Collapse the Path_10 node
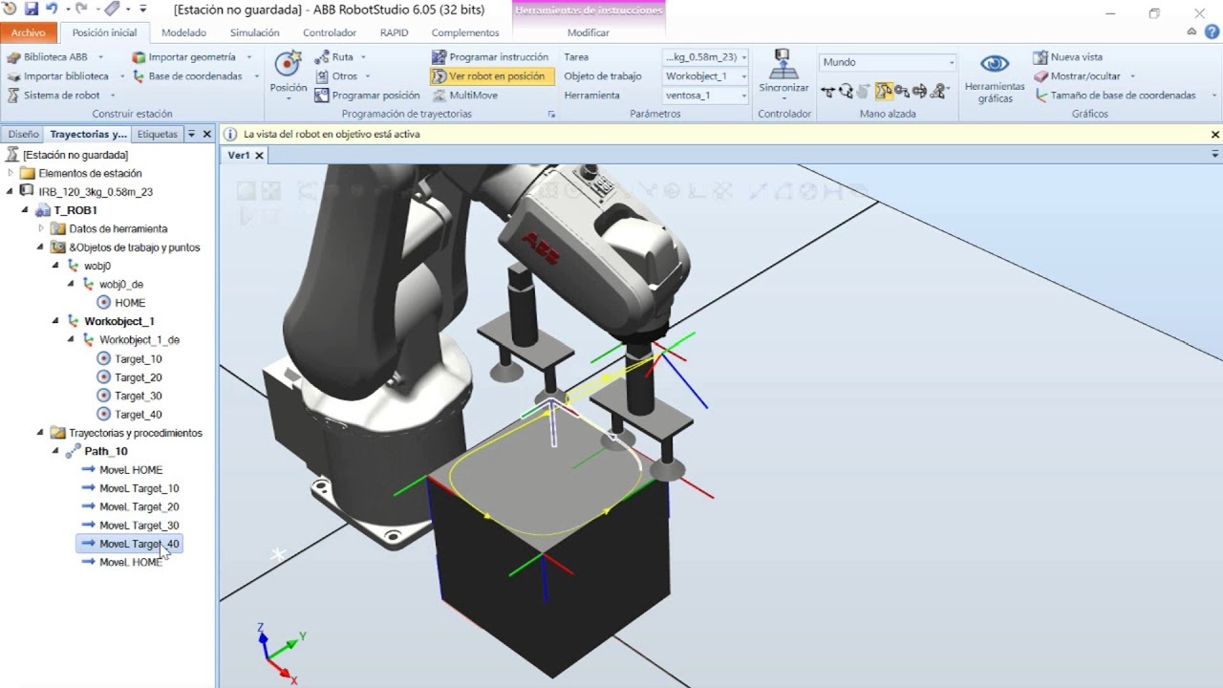This screenshot has height=688, width=1223. pos(55,451)
